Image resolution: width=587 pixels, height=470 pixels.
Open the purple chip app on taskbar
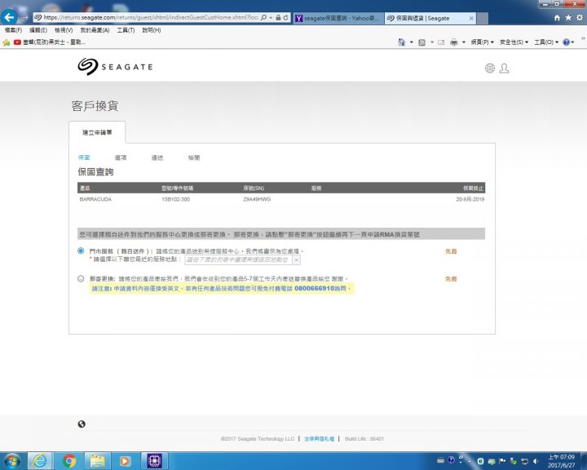(154, 461)
